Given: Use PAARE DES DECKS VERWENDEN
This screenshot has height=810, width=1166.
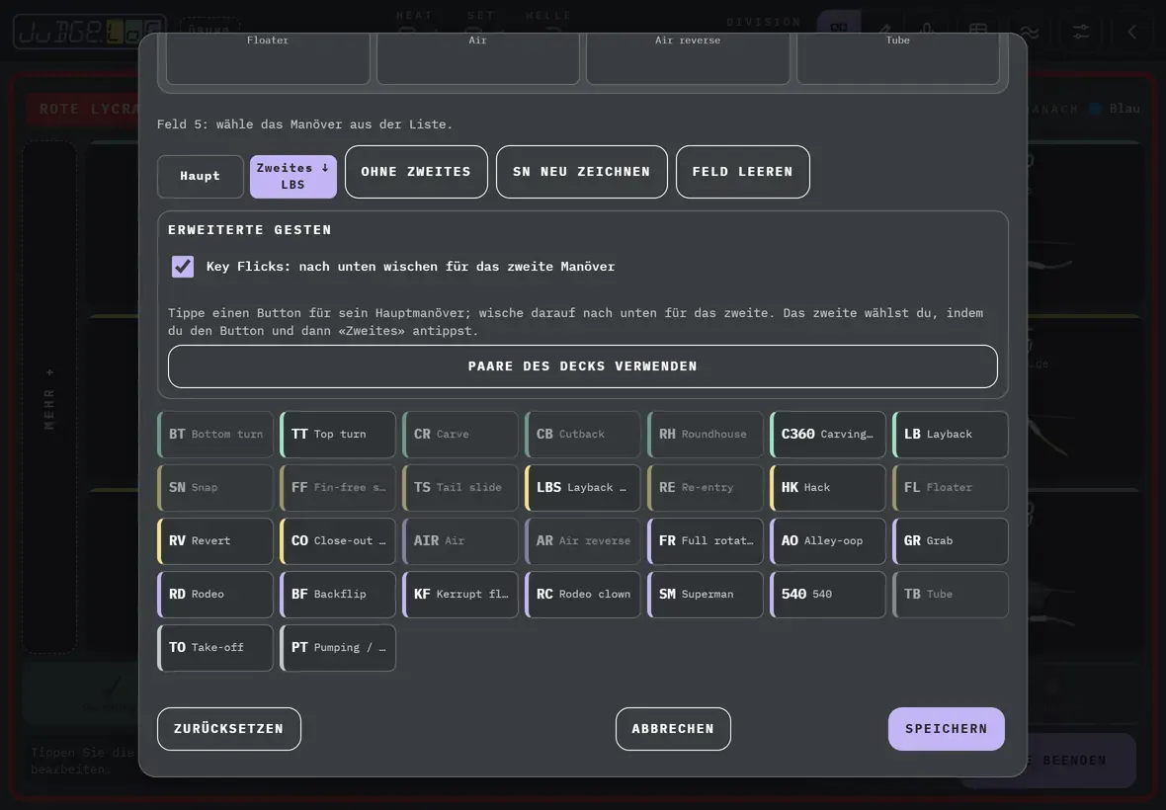Looking at the screenshot, I should (x=582, y=366).
